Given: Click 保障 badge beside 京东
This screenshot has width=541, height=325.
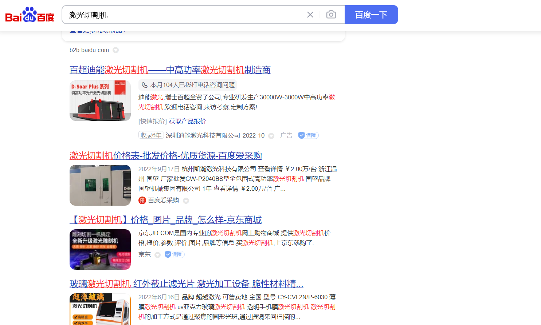Looking at the screenshot, I should [175, 254].
